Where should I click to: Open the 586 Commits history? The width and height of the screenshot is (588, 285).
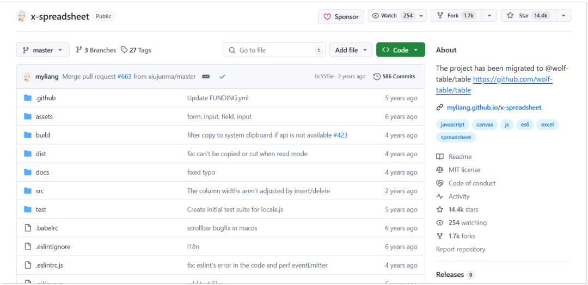click(394, 77)
